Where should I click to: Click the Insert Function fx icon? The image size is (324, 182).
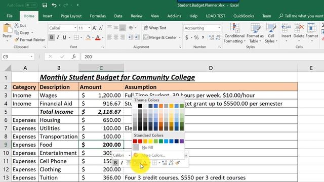click(74, 57)
